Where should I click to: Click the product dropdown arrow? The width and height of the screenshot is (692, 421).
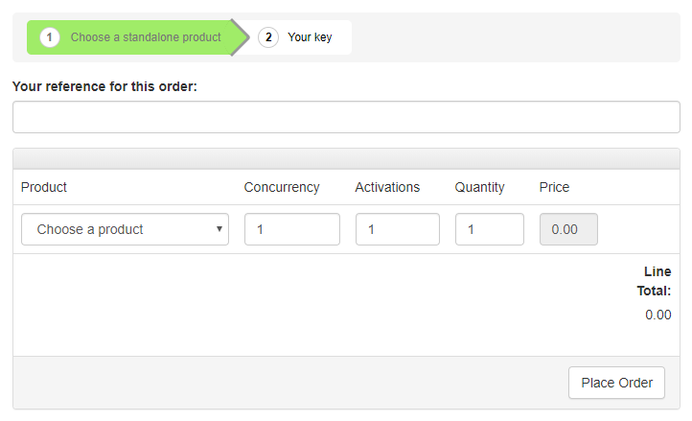219,229
